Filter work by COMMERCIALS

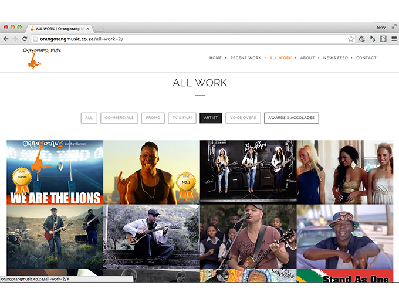pyautogui.click(x=119, y=118)
